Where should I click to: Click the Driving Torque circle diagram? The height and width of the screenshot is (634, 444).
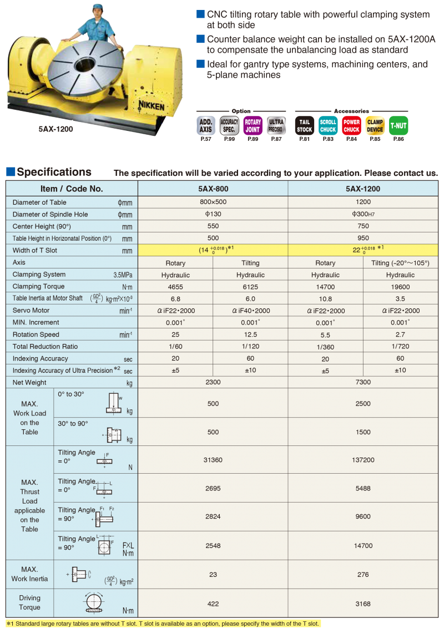coord(94,602)
